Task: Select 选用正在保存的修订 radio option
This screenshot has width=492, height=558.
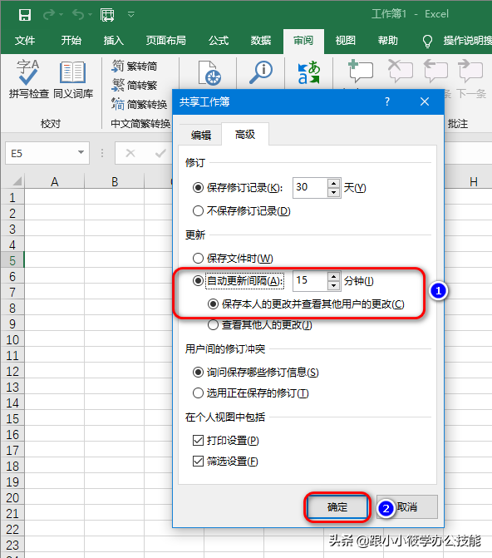Action: tap(251, 393)
